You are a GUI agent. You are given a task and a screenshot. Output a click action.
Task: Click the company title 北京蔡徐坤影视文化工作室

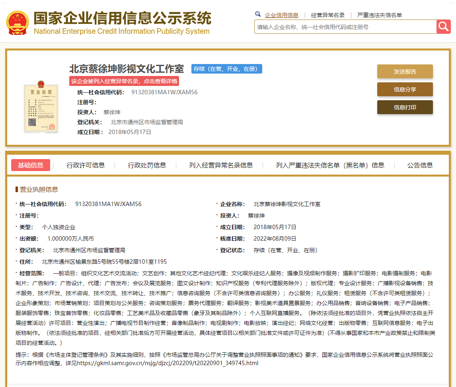(127, 69)
